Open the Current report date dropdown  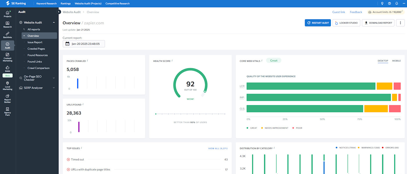tap(84, 44)
